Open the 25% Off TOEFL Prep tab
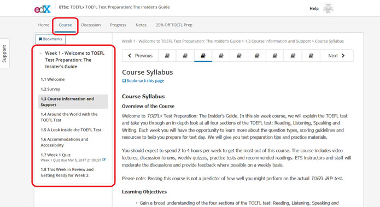Viewport: 380px width, 207px height. (174, 25)
